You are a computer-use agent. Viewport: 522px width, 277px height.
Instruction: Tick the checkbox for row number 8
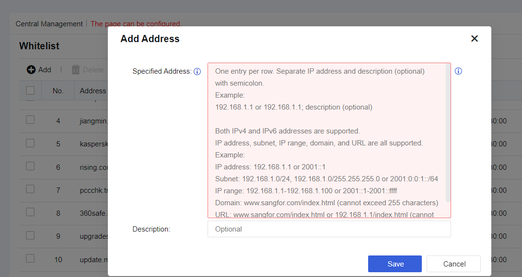click(30, 212)
